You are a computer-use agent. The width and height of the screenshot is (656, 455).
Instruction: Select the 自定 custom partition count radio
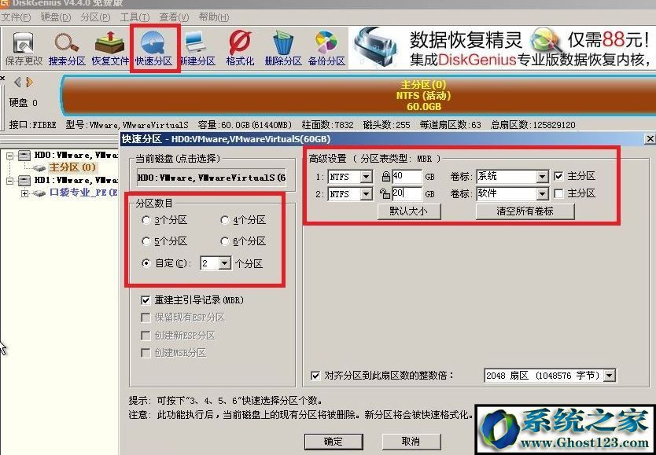pyautogui.click(x=146, y=263)
